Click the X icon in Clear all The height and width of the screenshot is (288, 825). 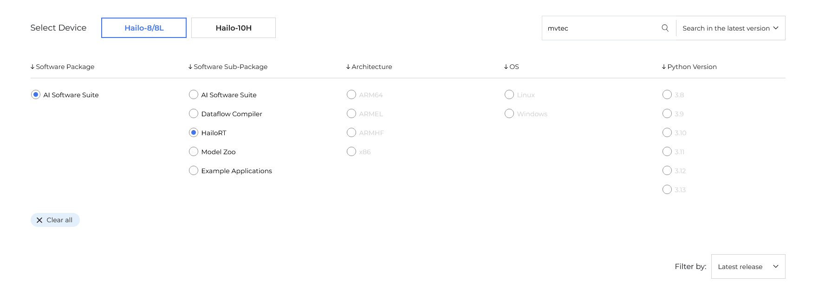(39, 220)
